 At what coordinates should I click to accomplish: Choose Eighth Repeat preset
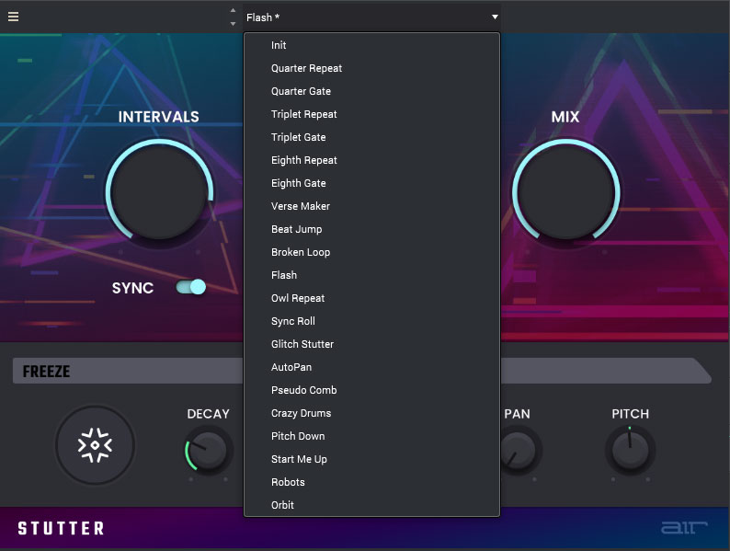click(x=371, y=160)
